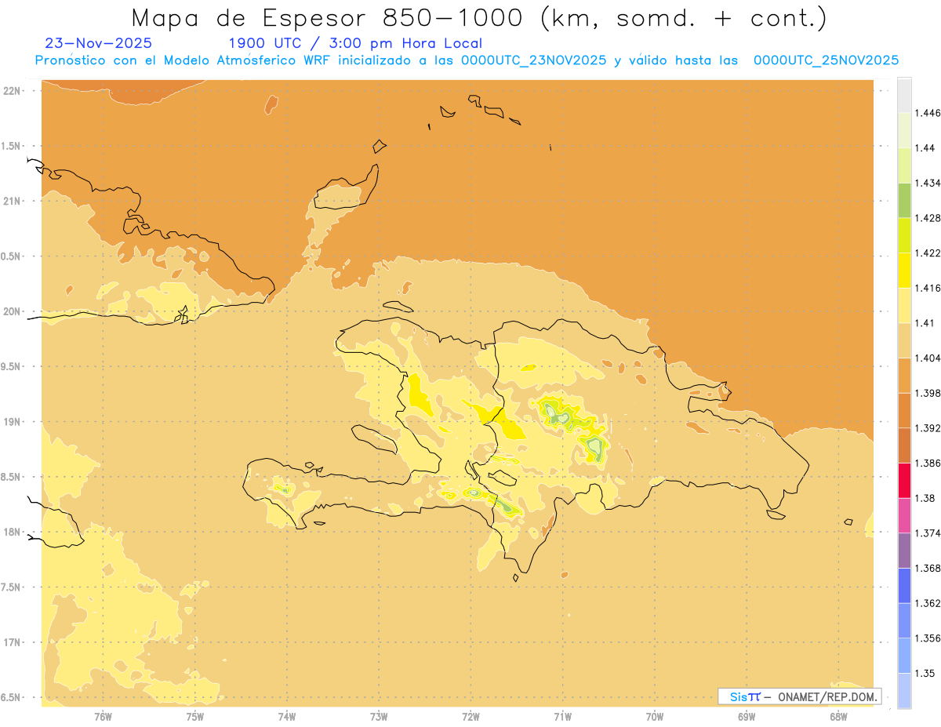This screenshot has height=727, width=941.
Task: Click the longitude label '73W'
Action: point(379,716)
